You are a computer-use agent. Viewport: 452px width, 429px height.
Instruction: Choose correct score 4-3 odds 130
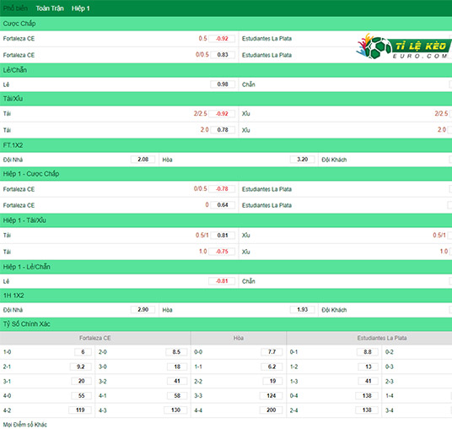(x=175, y=410)
